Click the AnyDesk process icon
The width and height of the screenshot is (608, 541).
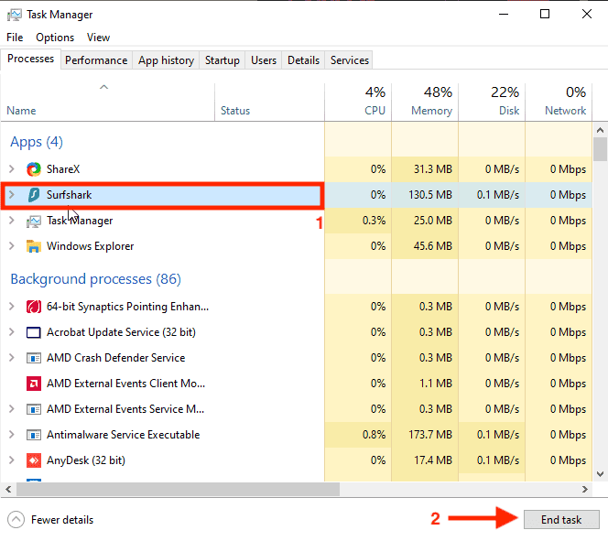(34, 460)
